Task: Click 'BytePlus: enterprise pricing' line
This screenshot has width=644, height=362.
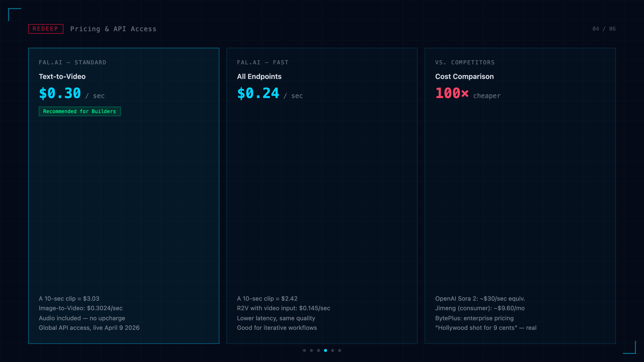Action: [x=474, y=318]
